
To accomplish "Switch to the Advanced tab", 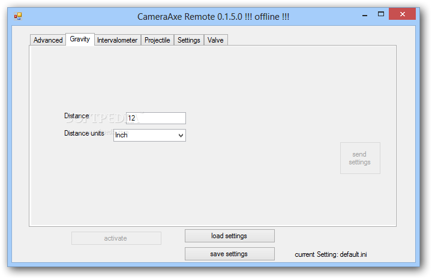I will [48, 40].
